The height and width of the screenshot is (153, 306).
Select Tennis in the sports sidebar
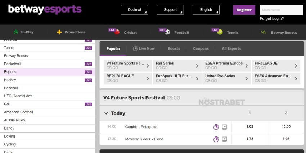(48, 48)
